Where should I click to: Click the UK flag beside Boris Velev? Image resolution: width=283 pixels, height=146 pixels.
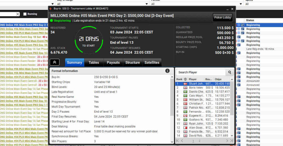[x=185, y=88]
